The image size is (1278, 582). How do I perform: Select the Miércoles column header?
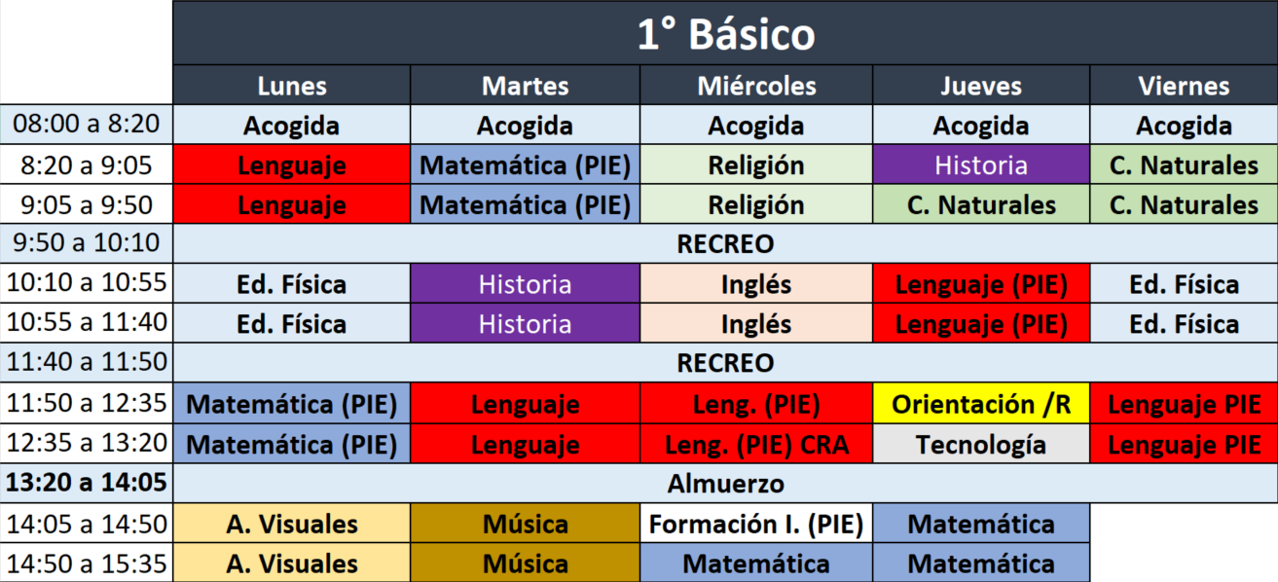coord(756,86)
